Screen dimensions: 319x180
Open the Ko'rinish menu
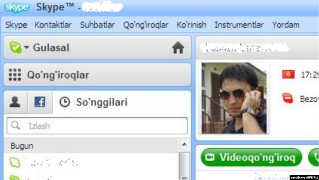tap(191, 25)
